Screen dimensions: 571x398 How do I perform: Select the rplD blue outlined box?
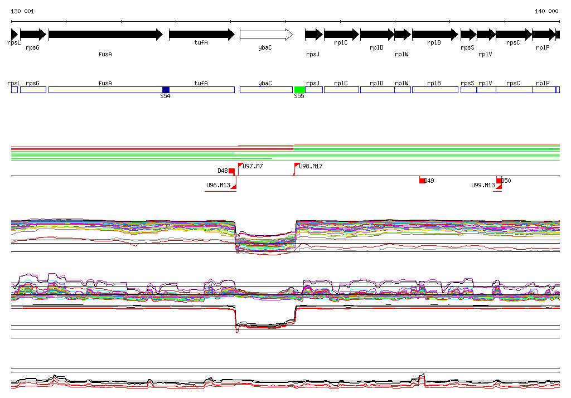tap(378, 90)
